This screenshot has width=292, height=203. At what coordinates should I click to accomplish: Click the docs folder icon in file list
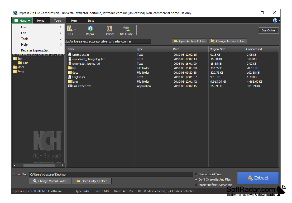pyautogui.click(x=70, y=73)
